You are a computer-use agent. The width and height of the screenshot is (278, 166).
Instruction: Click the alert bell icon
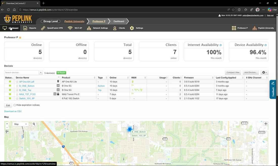(219, 16)
